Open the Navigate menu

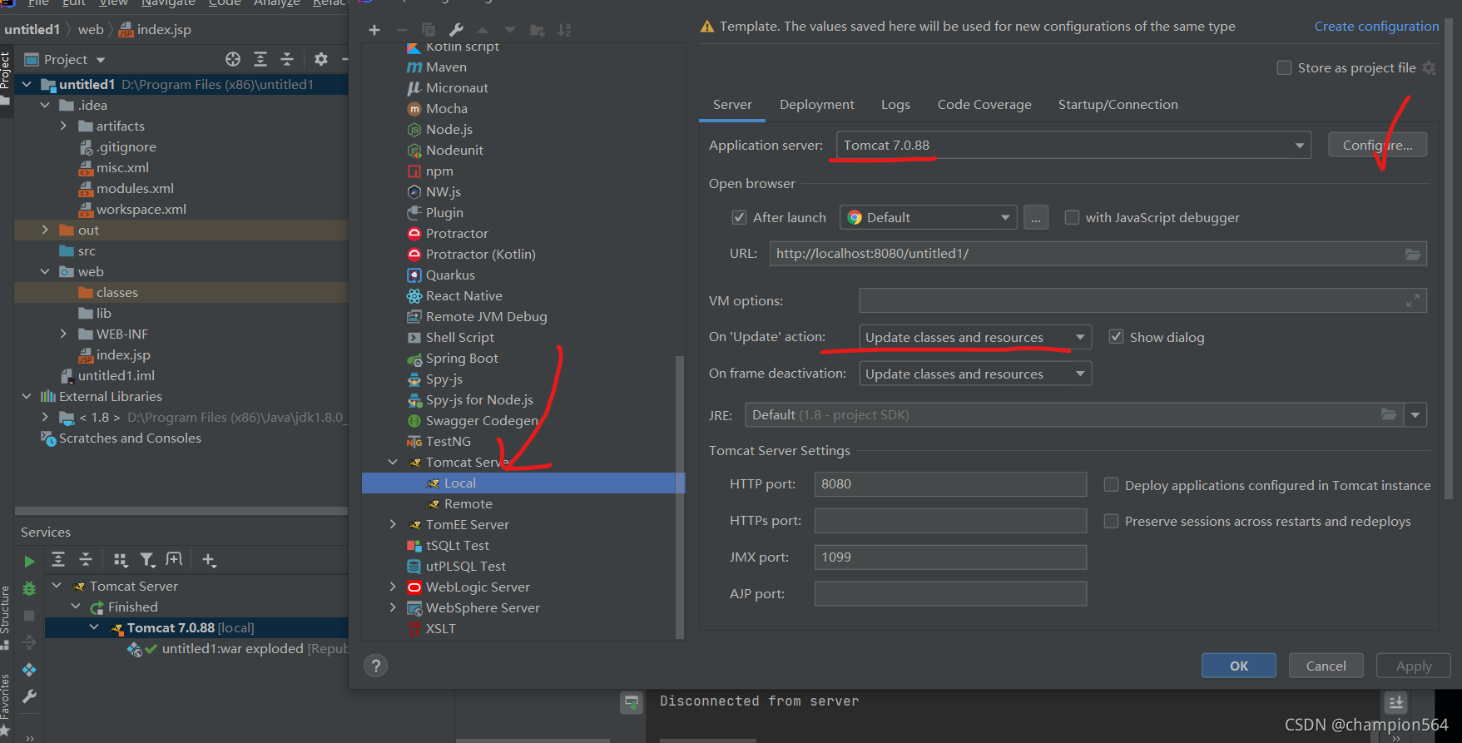click(169, 3)
